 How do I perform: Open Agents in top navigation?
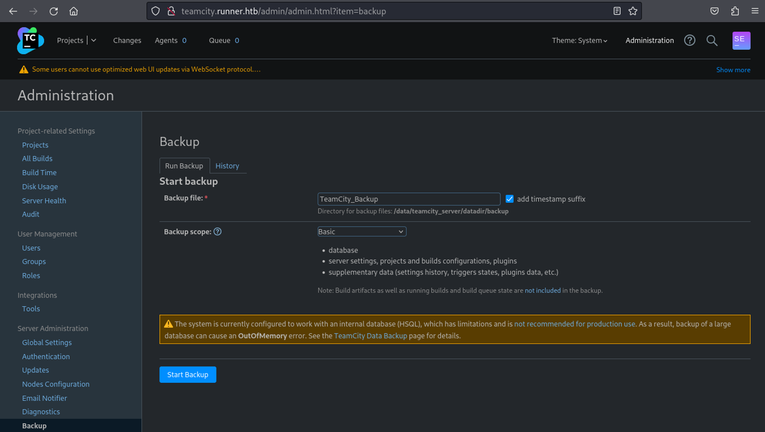click(166, 41)
